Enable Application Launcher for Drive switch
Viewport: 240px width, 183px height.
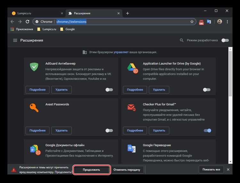[x=207, y=90]
